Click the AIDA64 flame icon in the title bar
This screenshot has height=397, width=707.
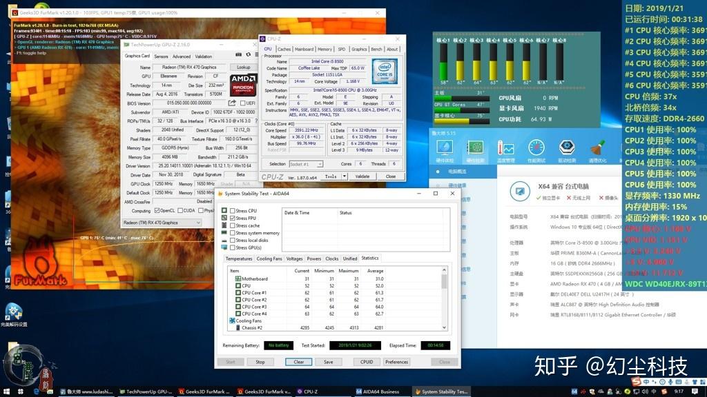[220, 194]
